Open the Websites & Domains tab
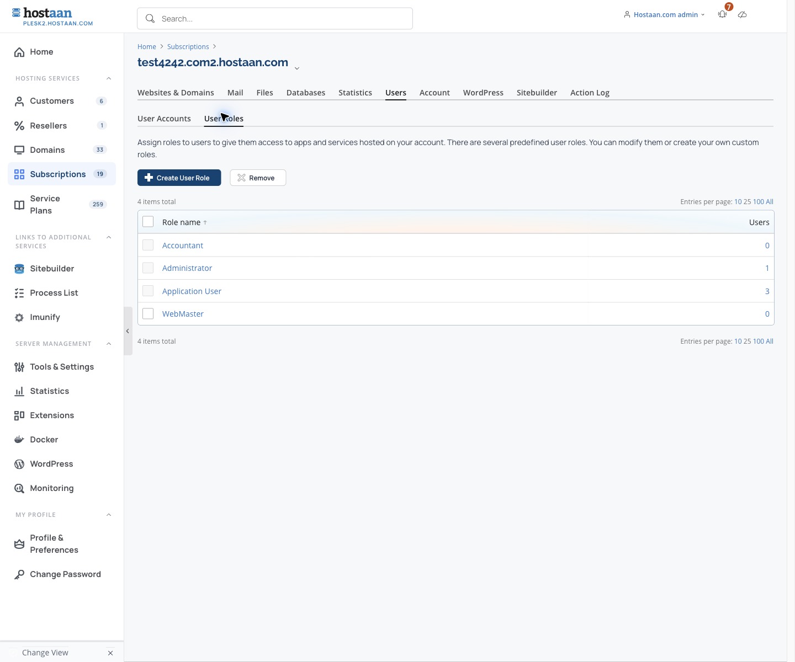The width and height of the screenshot is (795, 662). pos(176,93)
